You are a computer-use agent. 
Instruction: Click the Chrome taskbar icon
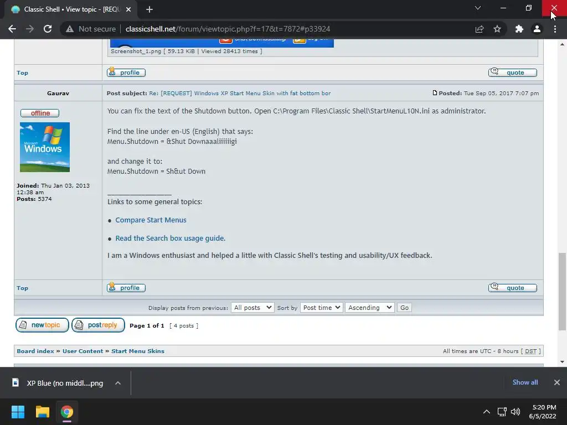click(x=66, y=412)
